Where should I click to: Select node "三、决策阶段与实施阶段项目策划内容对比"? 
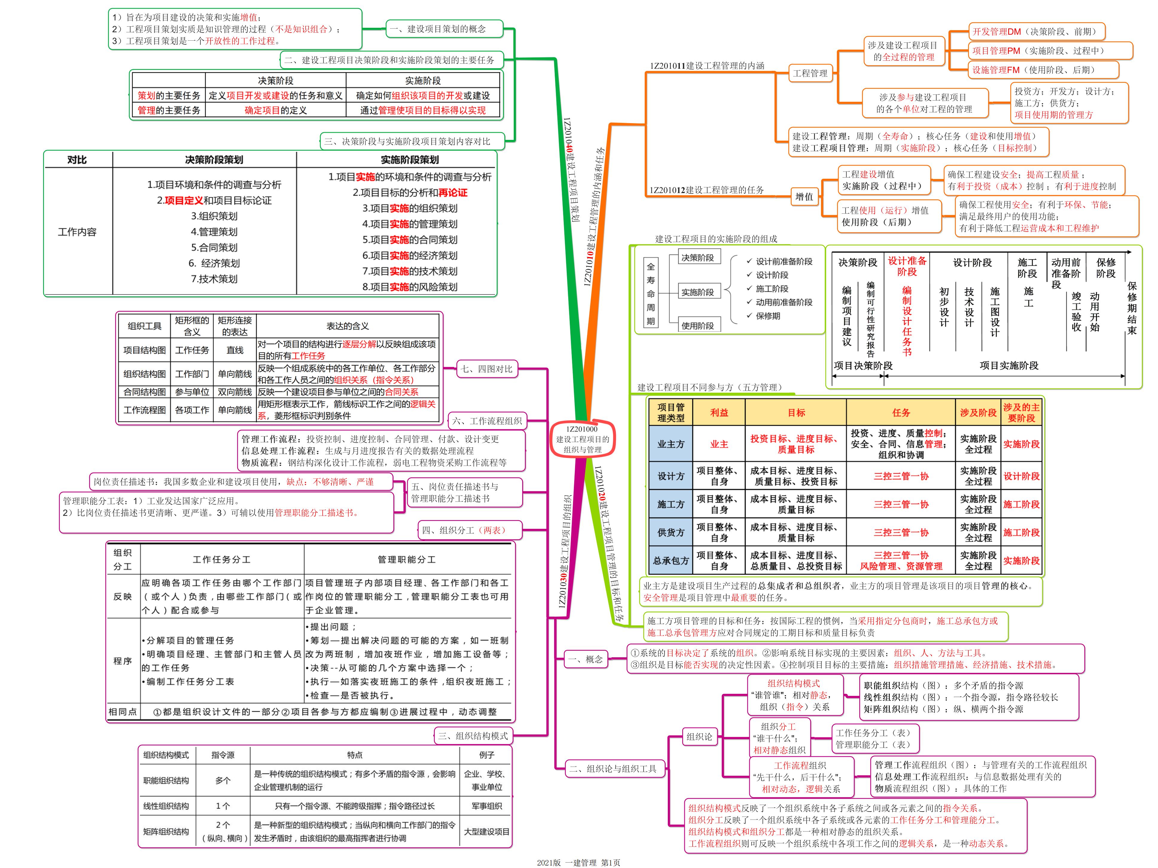pyautogui.click(x=412, y=141)
